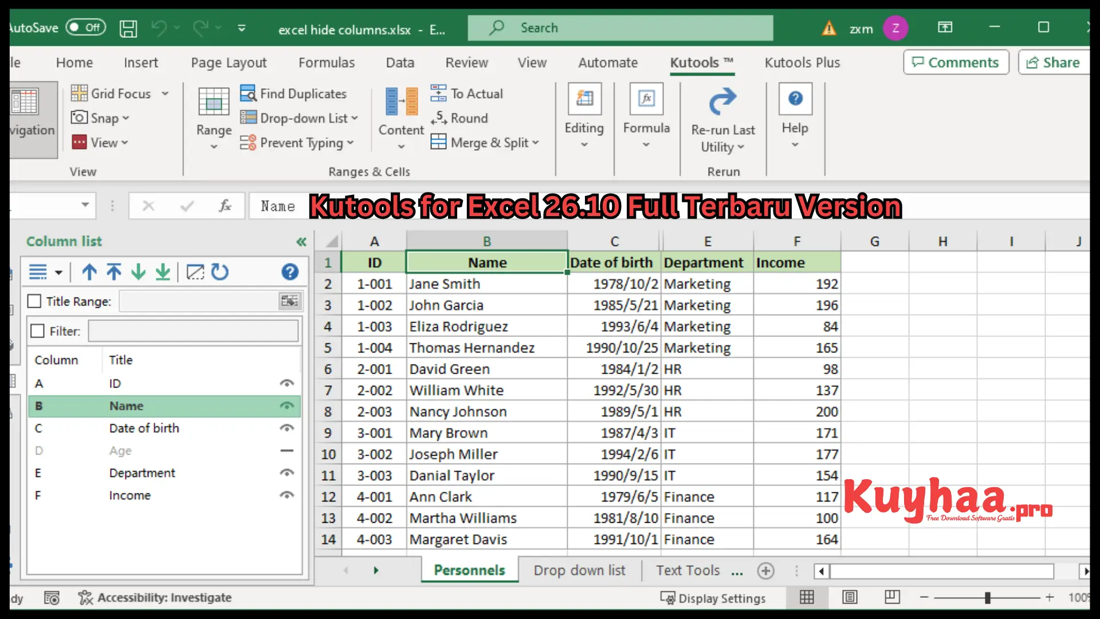1100x619 pixels.
Task: Collapse the Column list pane
Action: [x=301, y=242]
